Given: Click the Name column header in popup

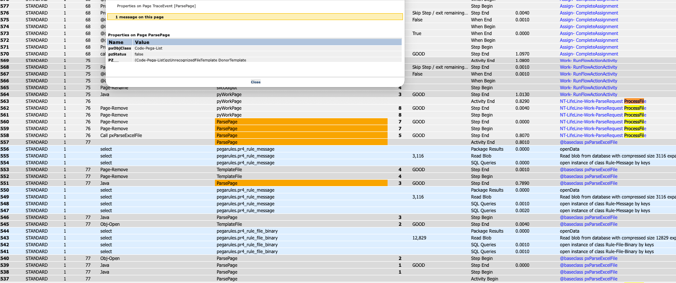Looking at the screenshot, I should [116, 42].
